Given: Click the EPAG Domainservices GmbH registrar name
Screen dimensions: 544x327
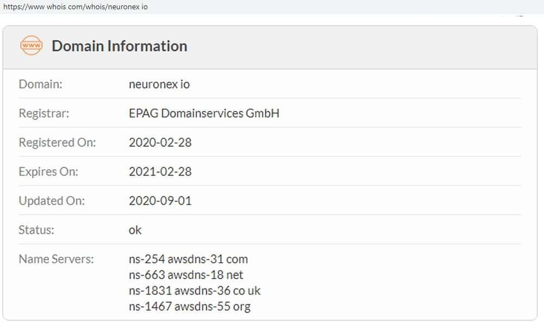Looking at the screenshot, I should 204,114.
